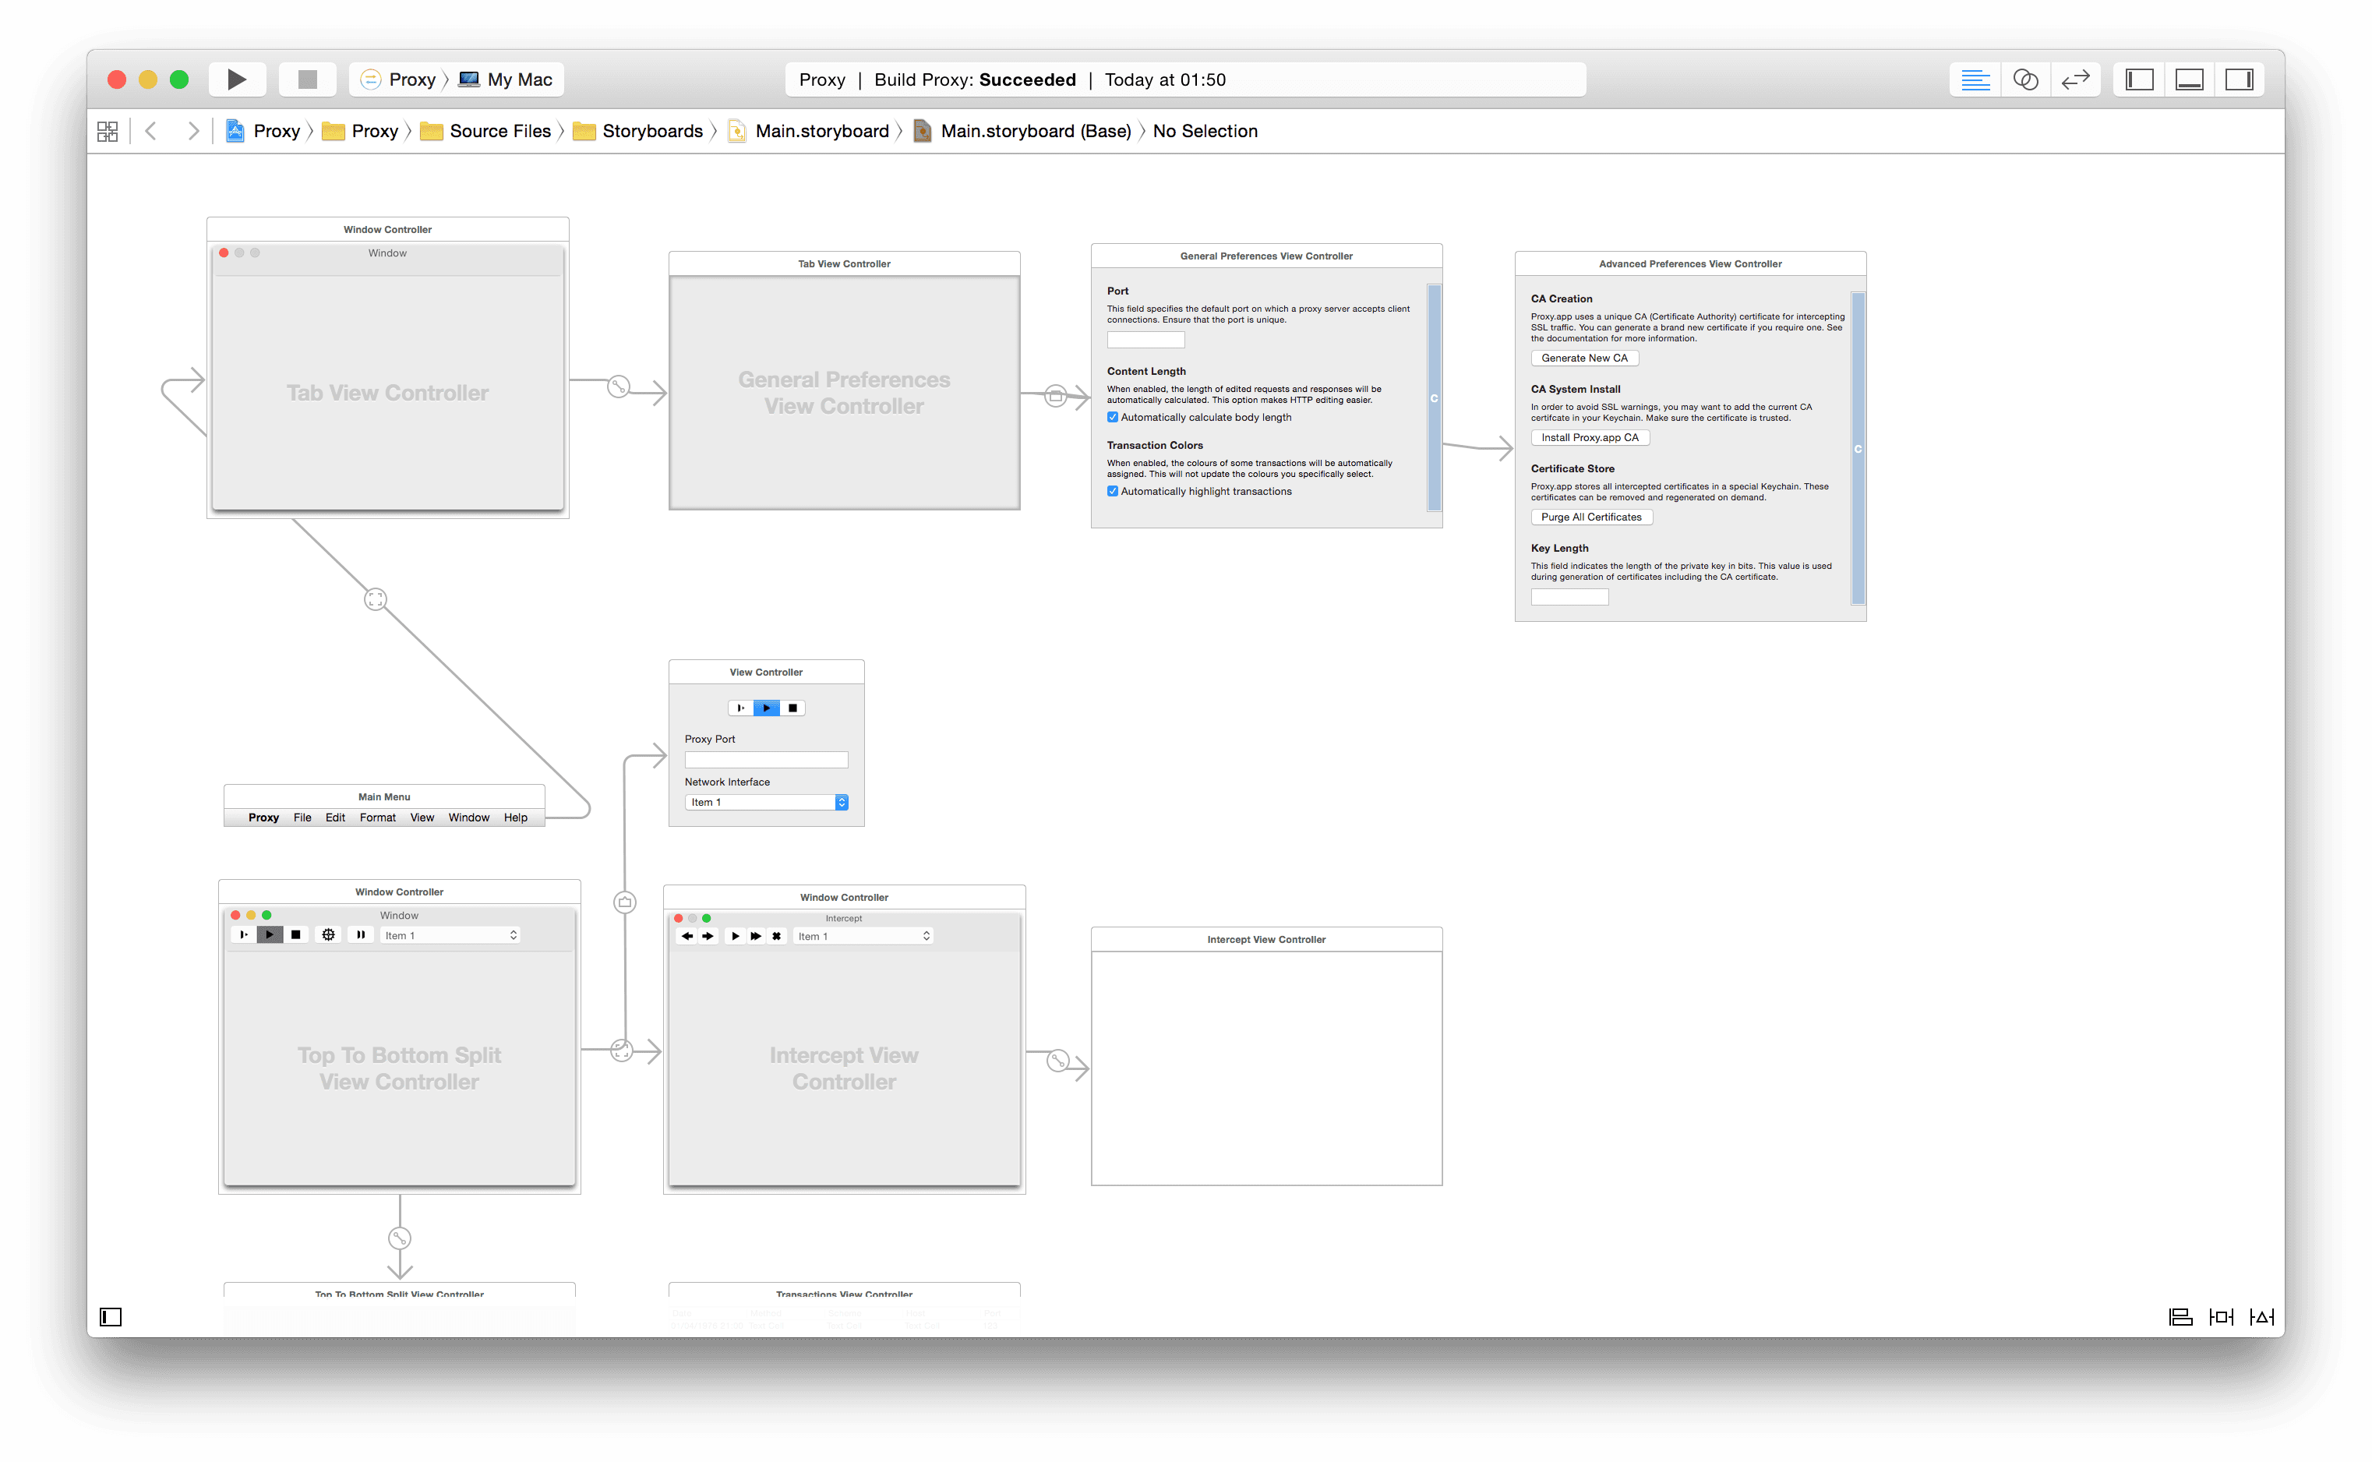The image size is (2372, 1462).
Task: Select segue between Tab View and General Preferences
Action: coord(1056,395)
